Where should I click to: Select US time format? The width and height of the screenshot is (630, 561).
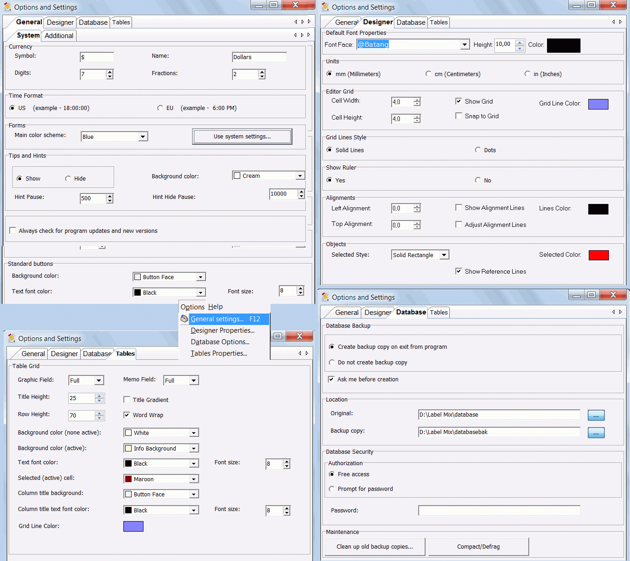click(12, 108)
